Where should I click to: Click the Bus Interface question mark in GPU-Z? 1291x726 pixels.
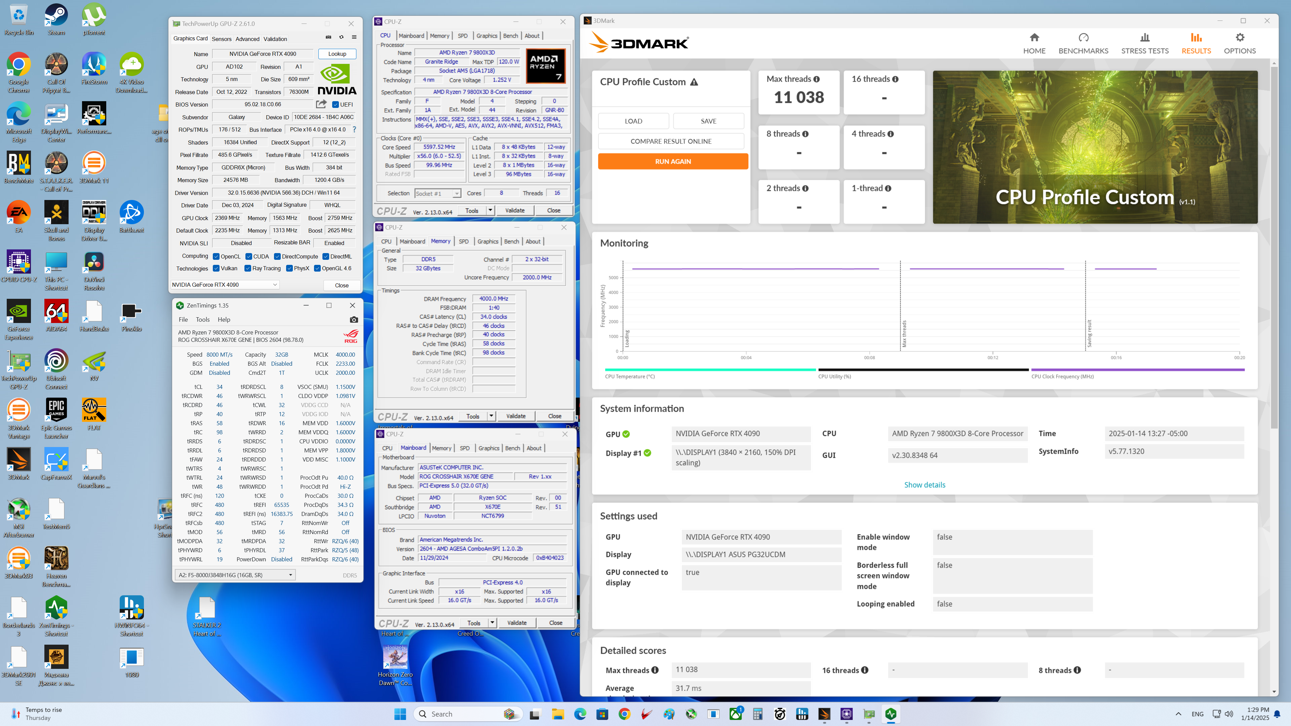[354, 130]
